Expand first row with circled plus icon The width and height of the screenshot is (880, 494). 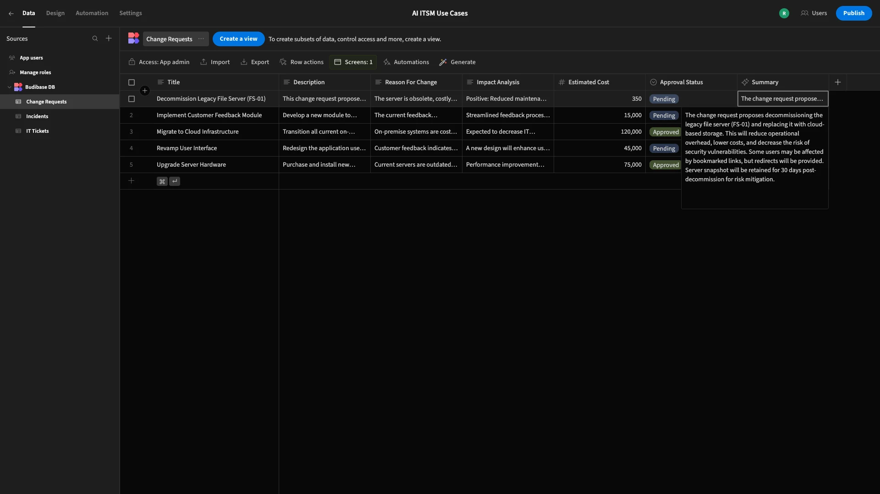tap(145, 91)
